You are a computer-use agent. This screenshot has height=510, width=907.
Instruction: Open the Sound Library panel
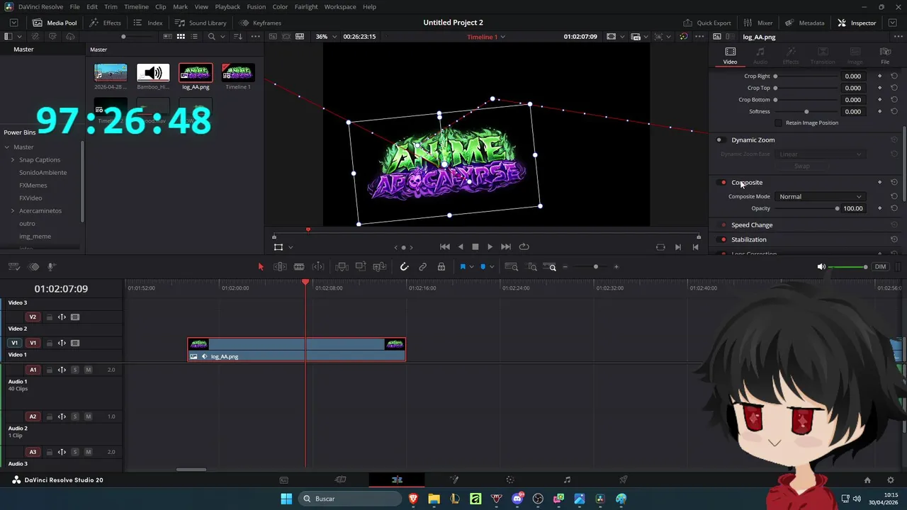[201, 23]
